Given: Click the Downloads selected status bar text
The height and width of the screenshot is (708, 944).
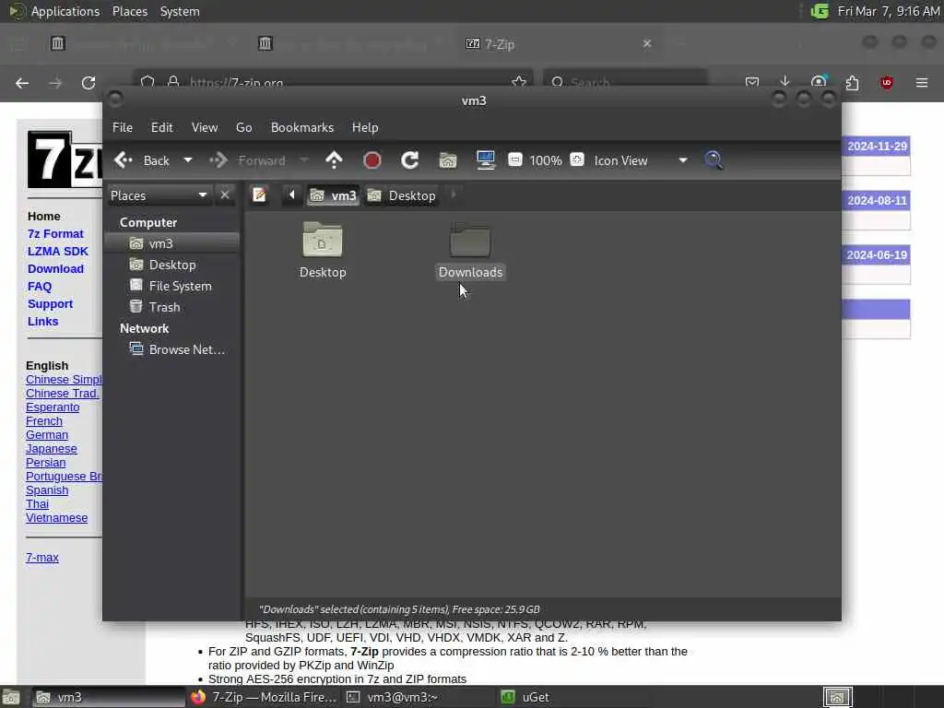Looking at the screenshot, I should [399, 610].
